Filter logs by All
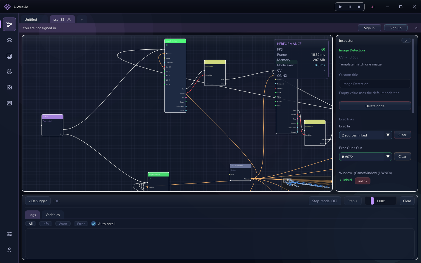The width and height of the screenshot is (421, 263). pos(31,224)
